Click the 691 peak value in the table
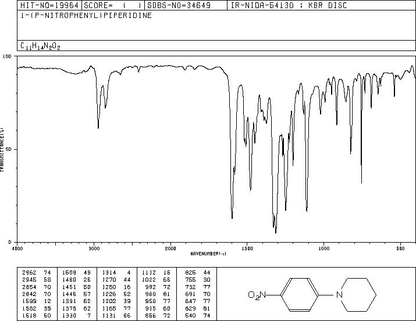The height and width of the screenshot is (321, 416). pyautogui.click(x=190, y=294)
